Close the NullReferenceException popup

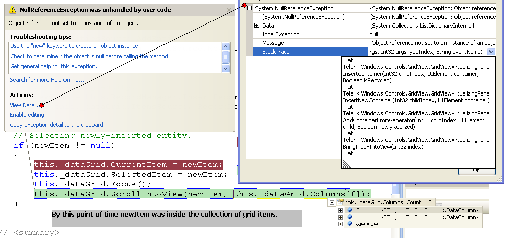[229, 10]
